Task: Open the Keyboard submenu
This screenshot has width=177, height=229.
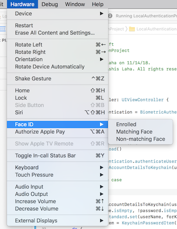Action: point(58,167)
